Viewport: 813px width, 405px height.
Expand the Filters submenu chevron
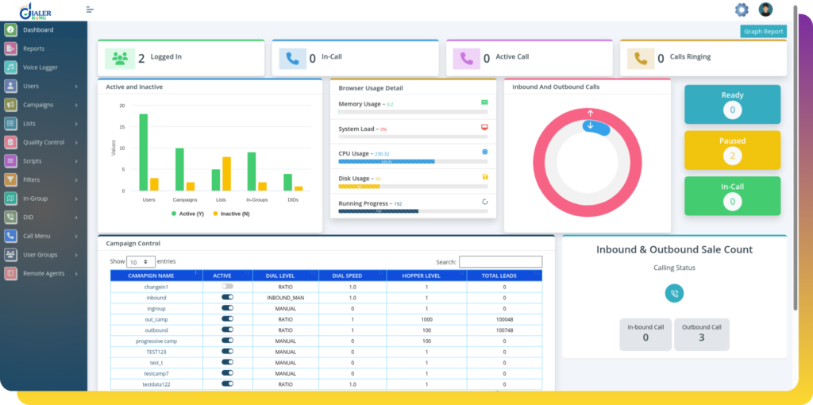76,179
